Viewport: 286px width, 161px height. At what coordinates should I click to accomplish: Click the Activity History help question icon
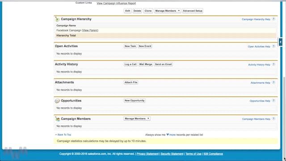click(273, 64)
